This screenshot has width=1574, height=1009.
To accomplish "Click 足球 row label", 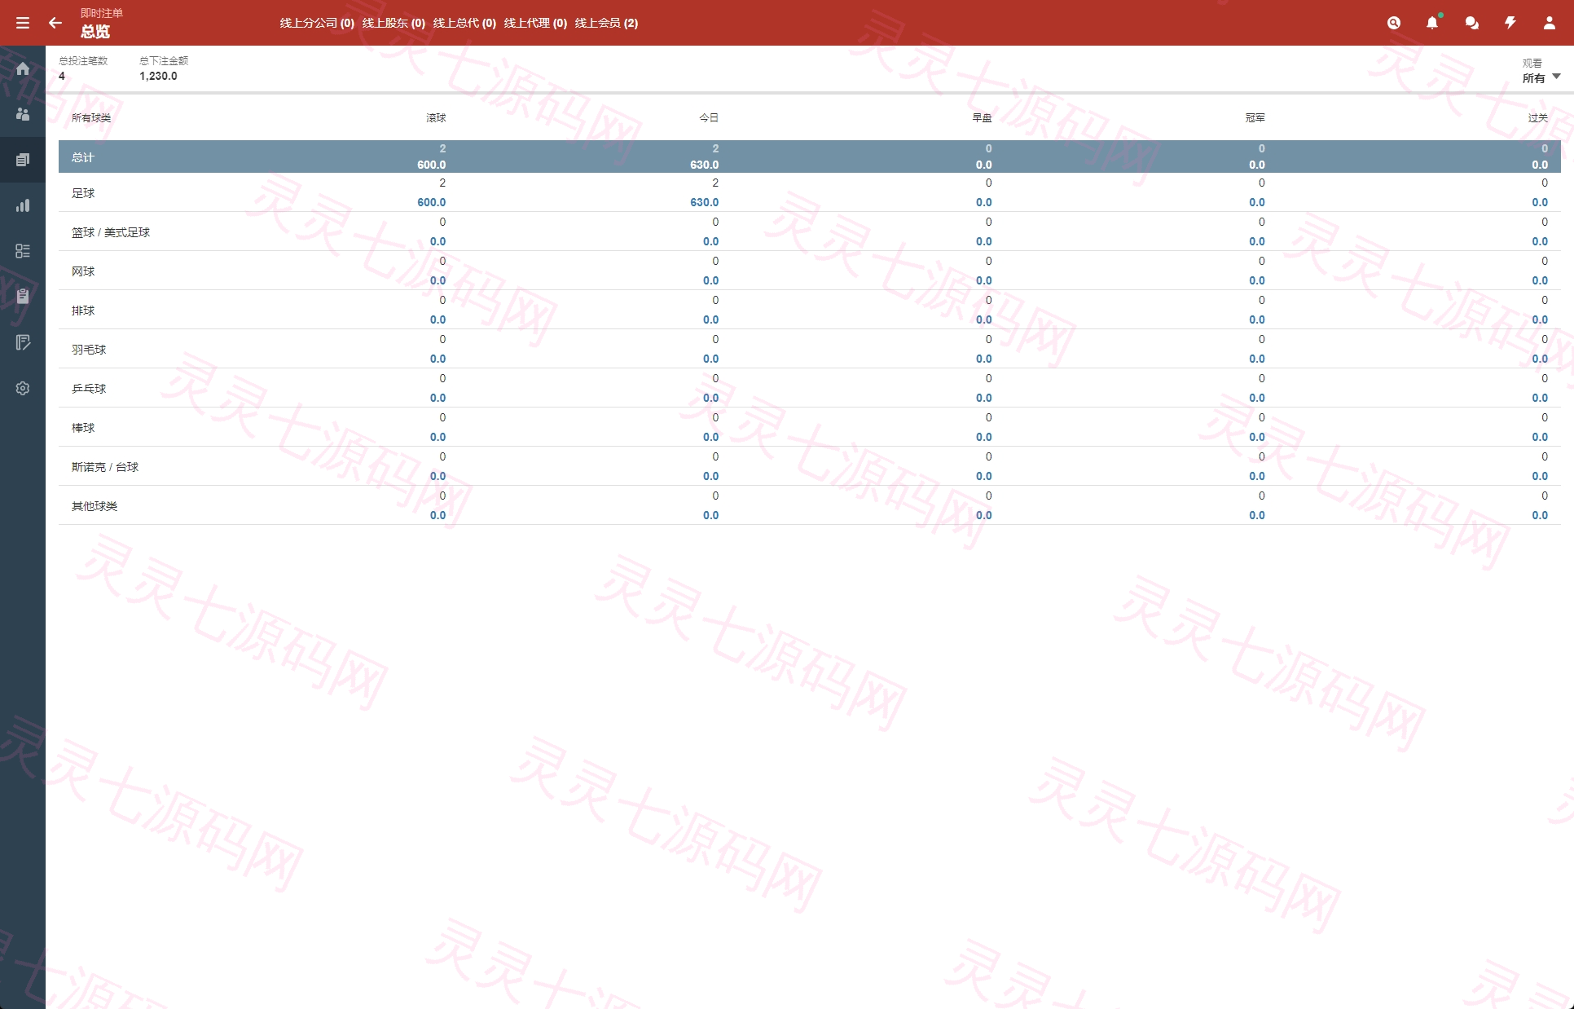I will coord(83,193).
